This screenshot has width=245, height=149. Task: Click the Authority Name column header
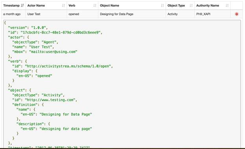[x=212, y=6]
